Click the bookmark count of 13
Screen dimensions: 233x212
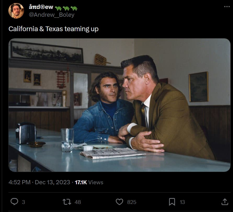(182, 202)
